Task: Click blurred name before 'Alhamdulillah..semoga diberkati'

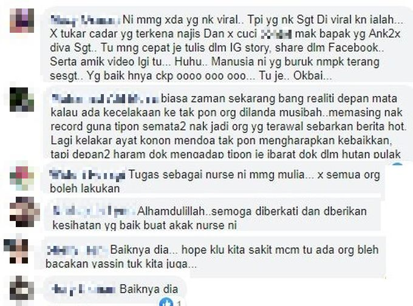Action: (94, 211)
